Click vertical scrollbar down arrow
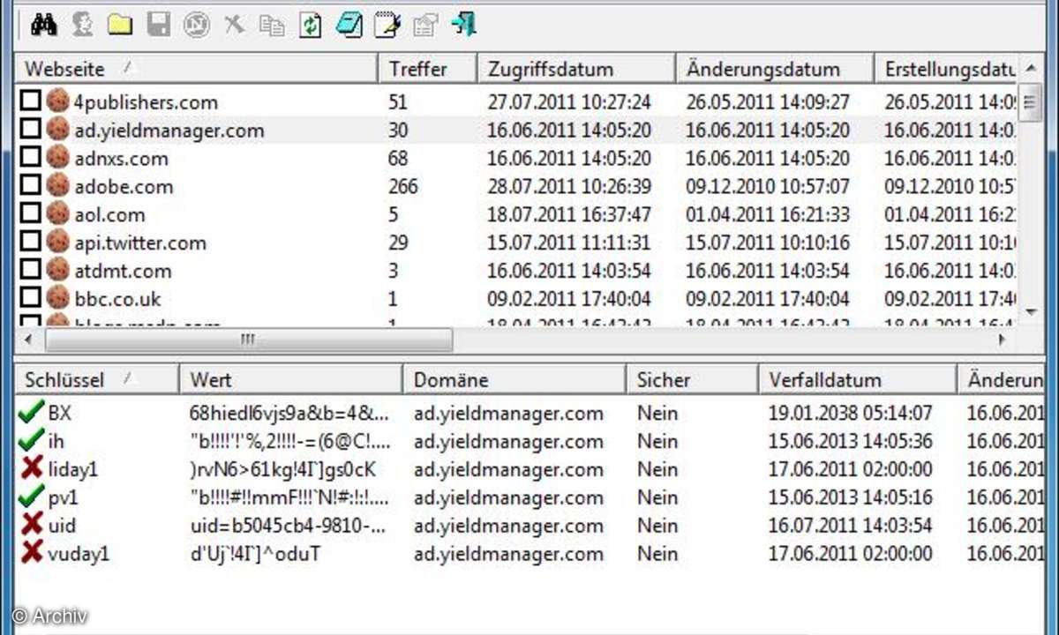The height and width of the screenshot is (635, 1059). pyautogui.click(x=1030, y=311)
